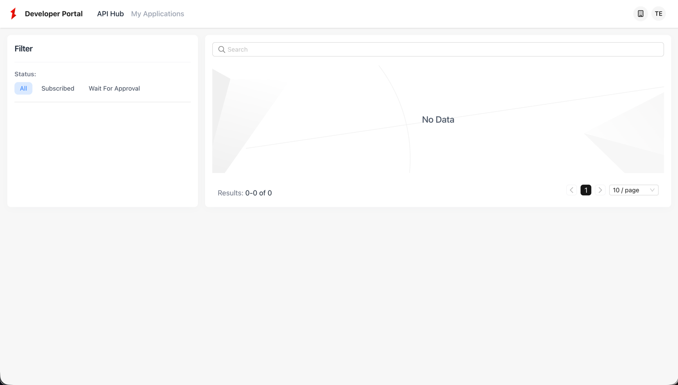The image size is (678, 385).
Task: Click the Results count text
Action: pyautogui.click(x=245, y=193)
